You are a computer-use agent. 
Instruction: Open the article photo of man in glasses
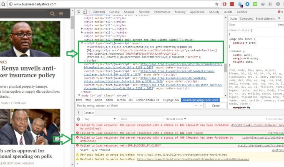(30, 39)
